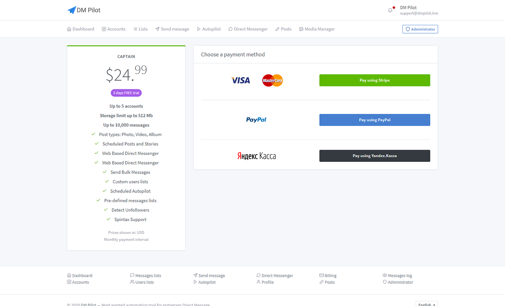Screen dimensions: 505x306
Task: Open the Billing link in the footer
Action: [x=328, y=275]
